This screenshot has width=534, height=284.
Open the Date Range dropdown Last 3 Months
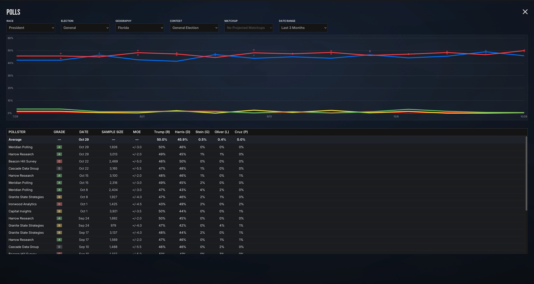[303, 28]
